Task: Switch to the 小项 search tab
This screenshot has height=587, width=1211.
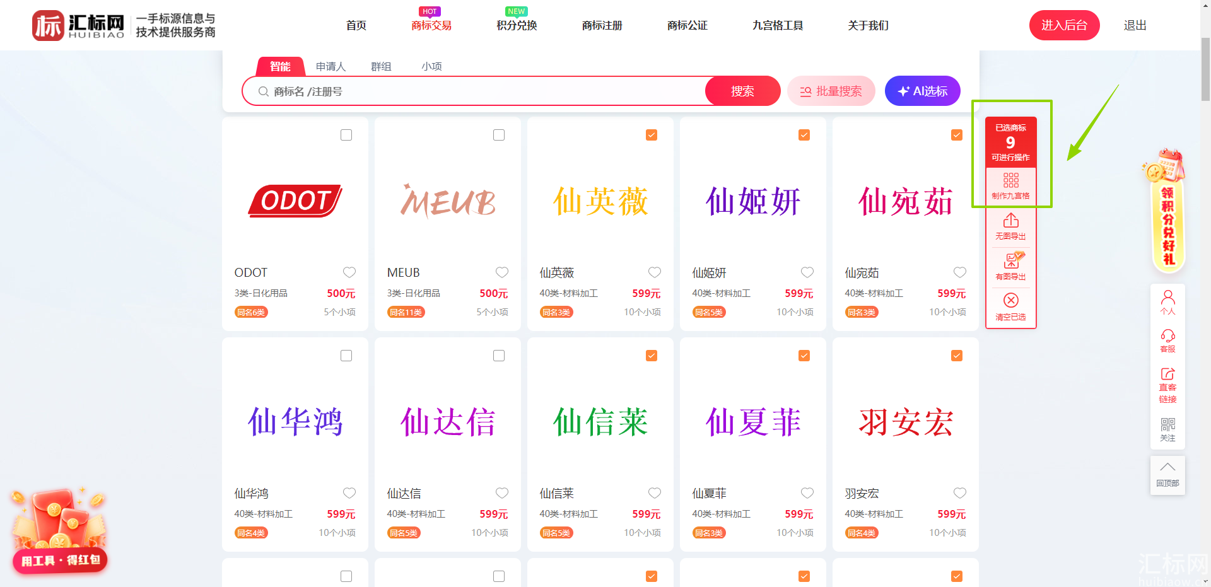Action: tap(431, 66)
